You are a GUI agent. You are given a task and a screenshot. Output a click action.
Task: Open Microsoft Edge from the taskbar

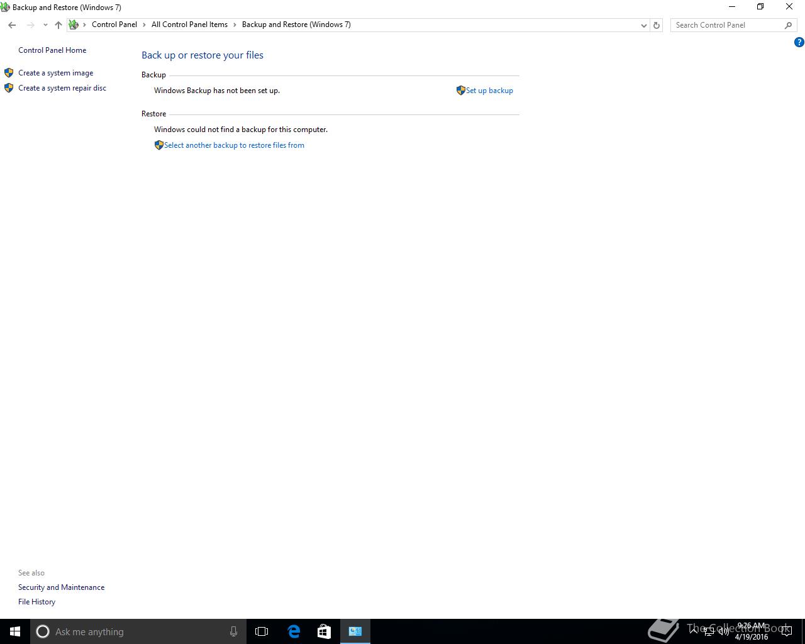click(294, 631)
